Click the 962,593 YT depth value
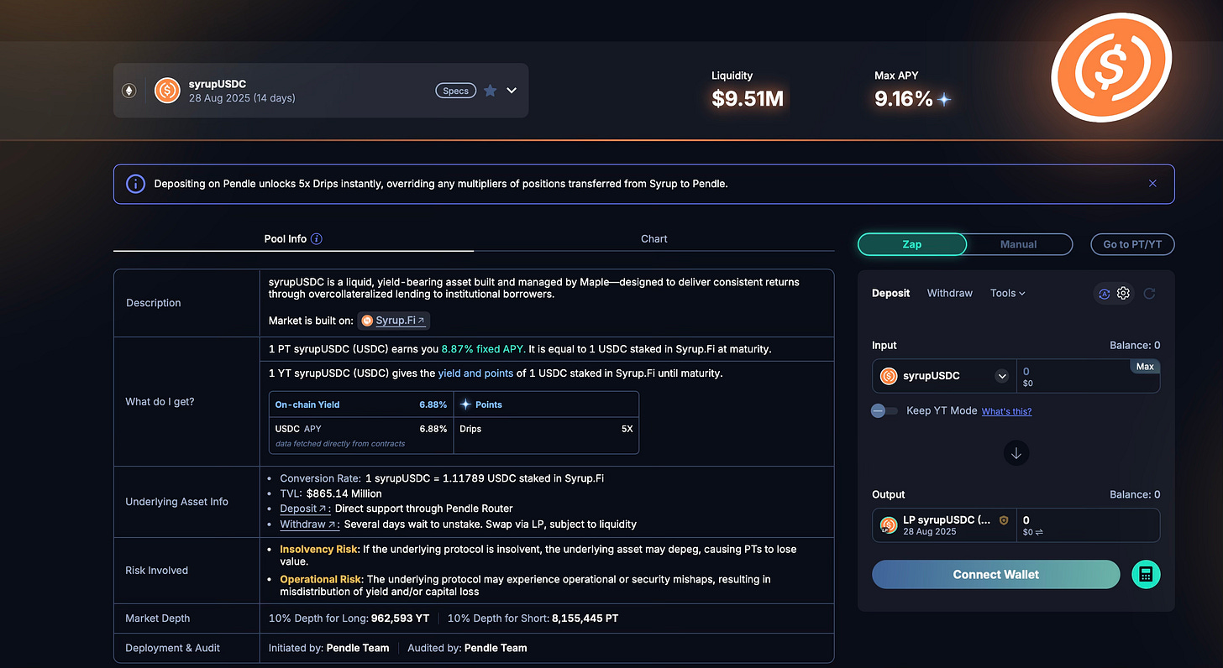 (x=401, y=618)
